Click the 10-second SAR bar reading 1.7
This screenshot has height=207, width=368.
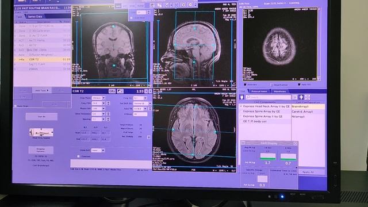coord(268,156)
